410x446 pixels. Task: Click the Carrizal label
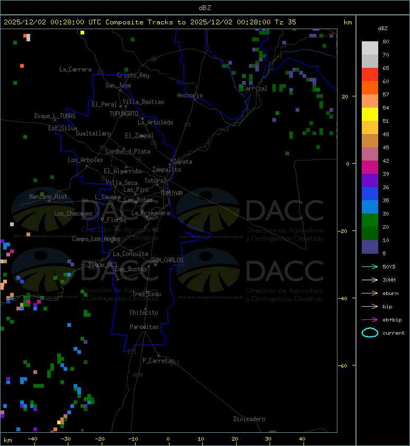click(255, 88)
